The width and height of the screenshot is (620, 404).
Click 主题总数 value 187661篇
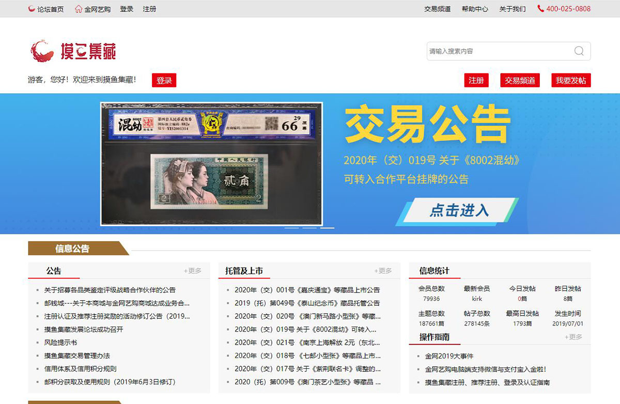point(431,323)
